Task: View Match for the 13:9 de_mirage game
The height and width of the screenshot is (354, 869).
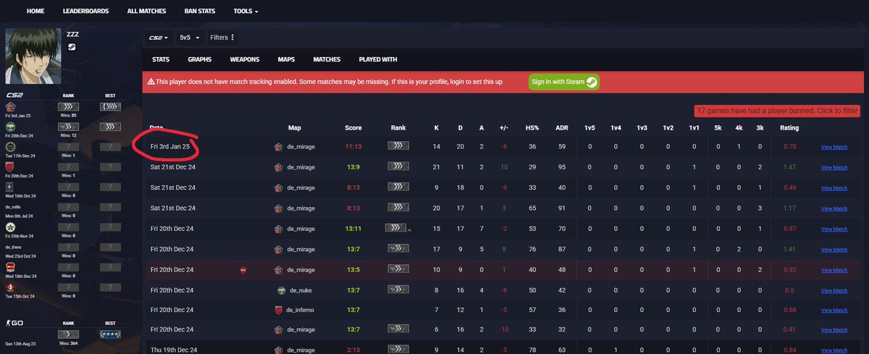Action: [834, 167]
